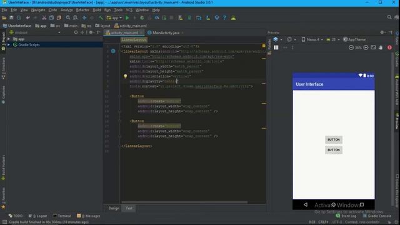Image resolution: width=400 pixels, height=225 pixels.
Task: Click the activity_main.xml breadcrumb in navigation bar
Action: [131, 26]
